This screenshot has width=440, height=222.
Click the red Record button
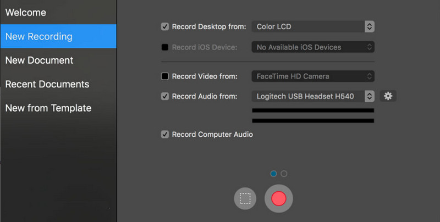(x=278, y=198)
